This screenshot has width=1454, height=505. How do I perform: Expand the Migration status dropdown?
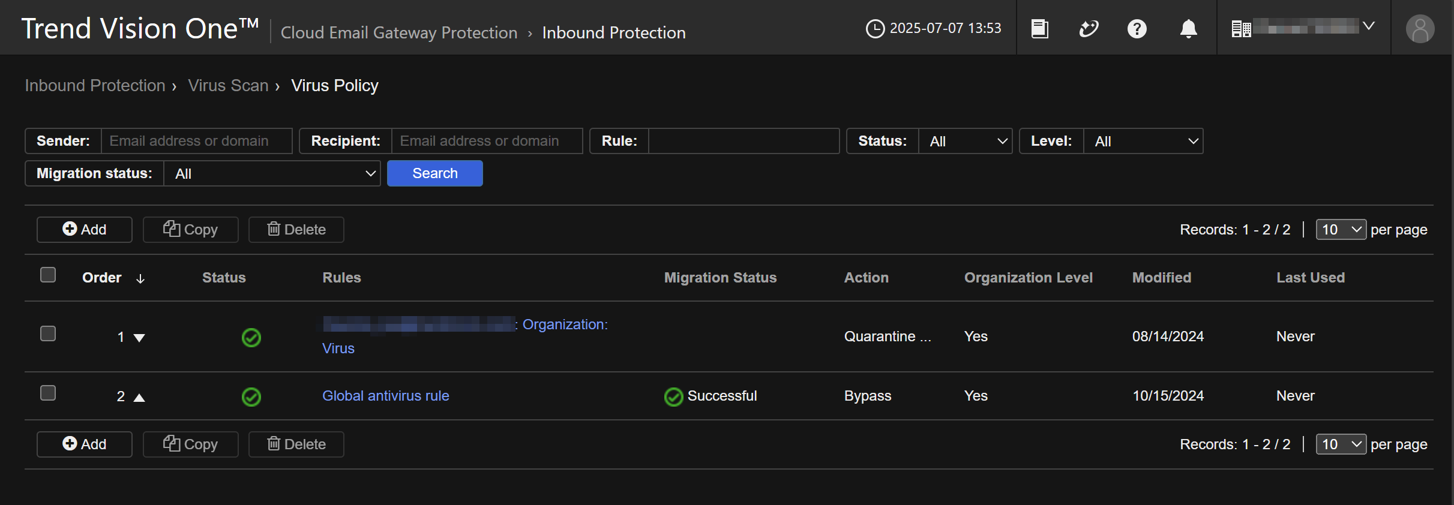click(272, 174)
